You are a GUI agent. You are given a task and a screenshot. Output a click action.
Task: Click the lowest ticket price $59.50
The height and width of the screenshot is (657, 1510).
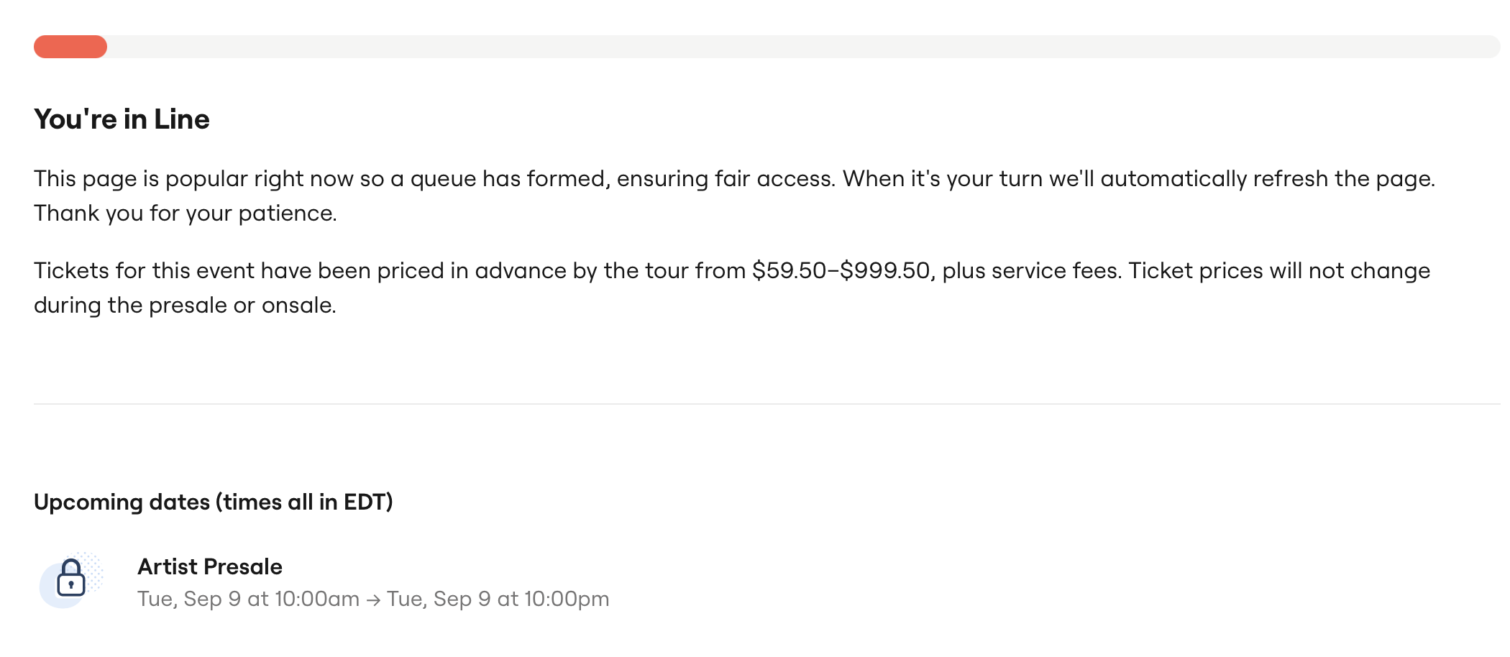(x=789, y=271)
